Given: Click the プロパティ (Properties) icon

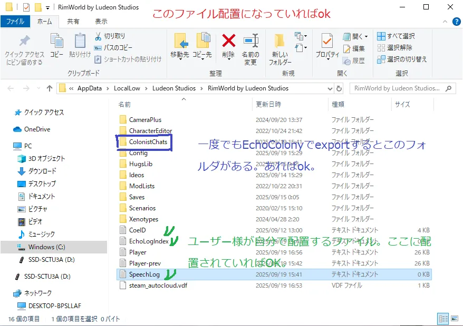Looking at the screenshot, I should coord(327,42).
